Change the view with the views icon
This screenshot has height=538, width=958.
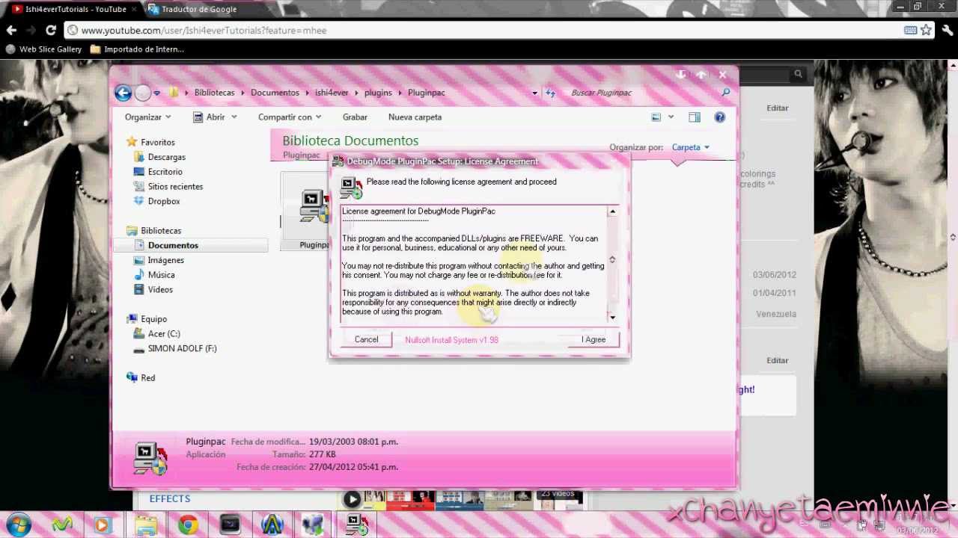pos(656,117)
